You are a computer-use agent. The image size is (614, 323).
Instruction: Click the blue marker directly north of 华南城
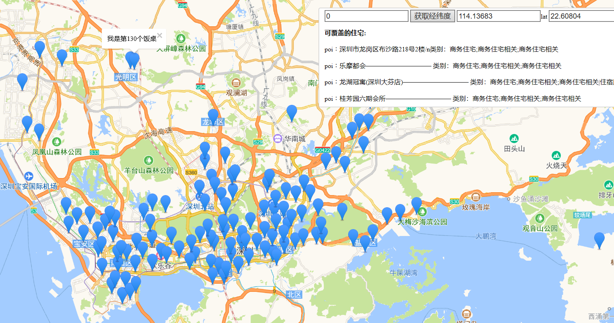(x=292, y=113)
